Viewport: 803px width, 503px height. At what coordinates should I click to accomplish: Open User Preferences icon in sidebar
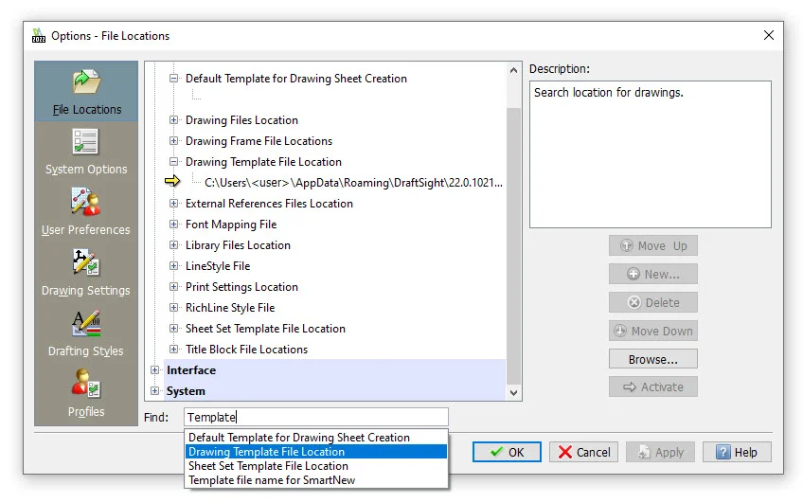coord(86,203)
